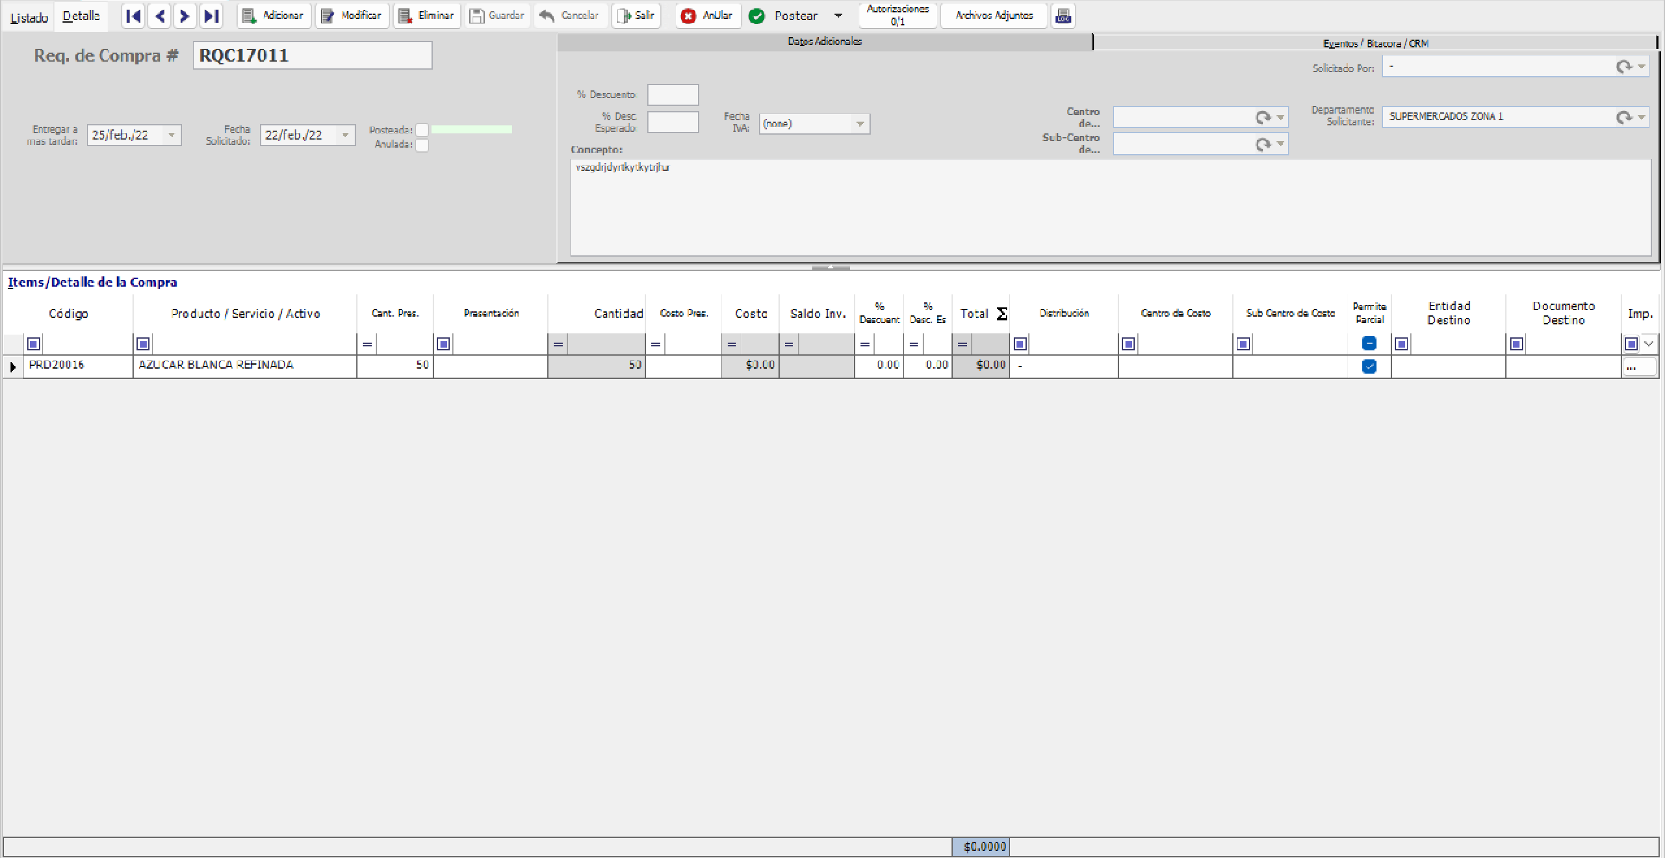Enable the Anulada checkbox
This screenshot has height=858, width=1665.
(x=422, y=146)
